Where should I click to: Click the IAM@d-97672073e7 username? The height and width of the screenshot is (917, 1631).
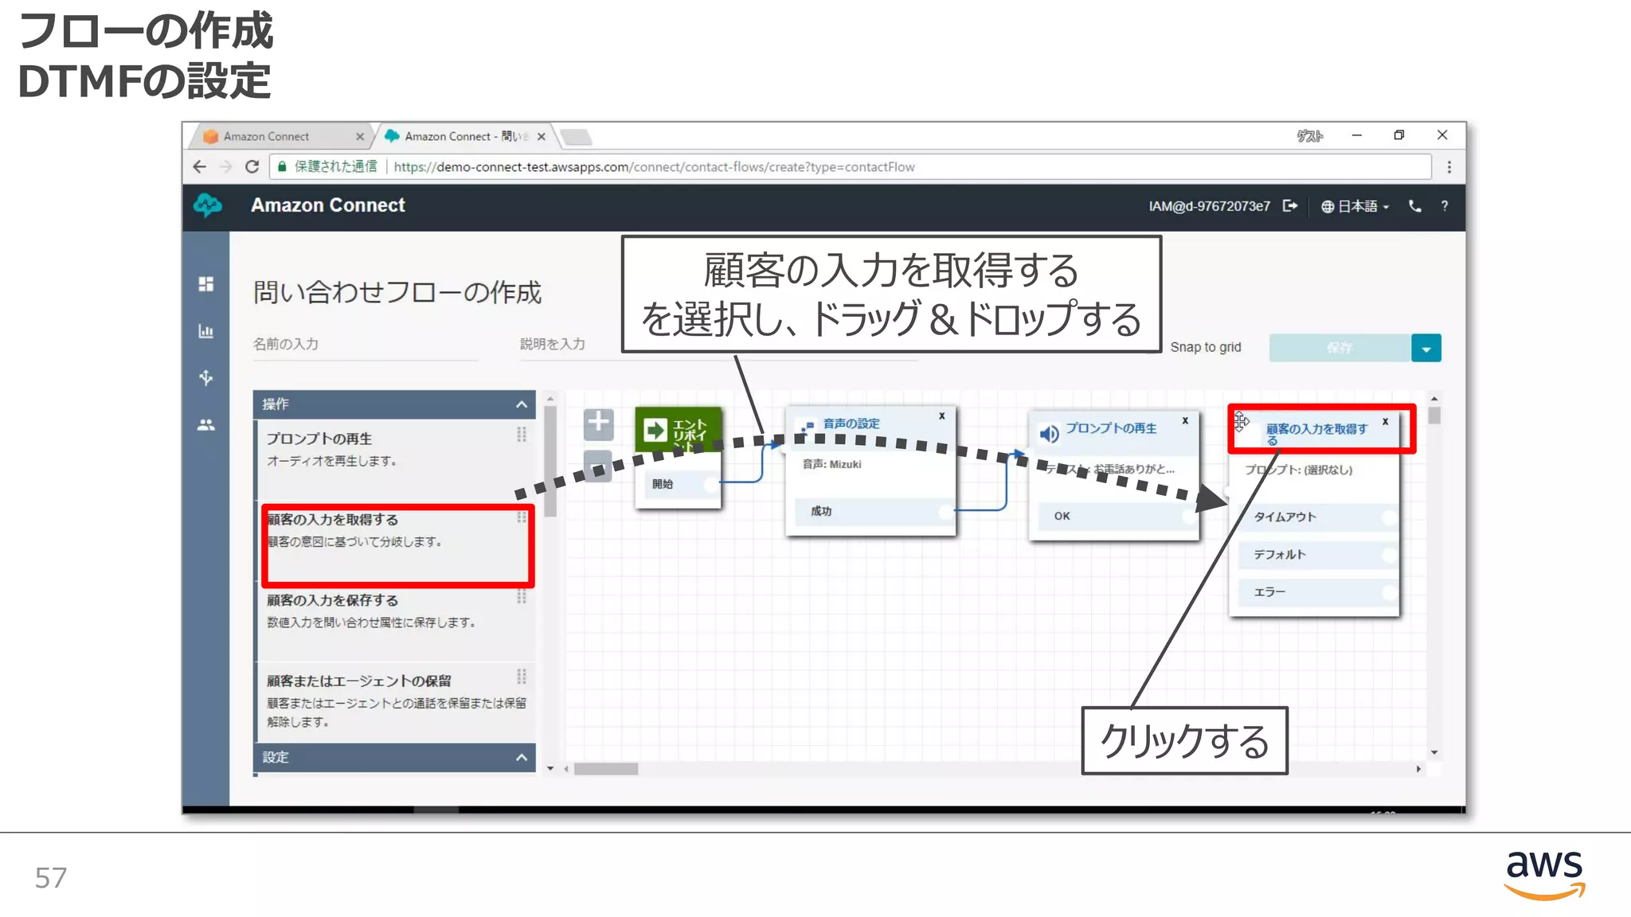coord(1209,206)
